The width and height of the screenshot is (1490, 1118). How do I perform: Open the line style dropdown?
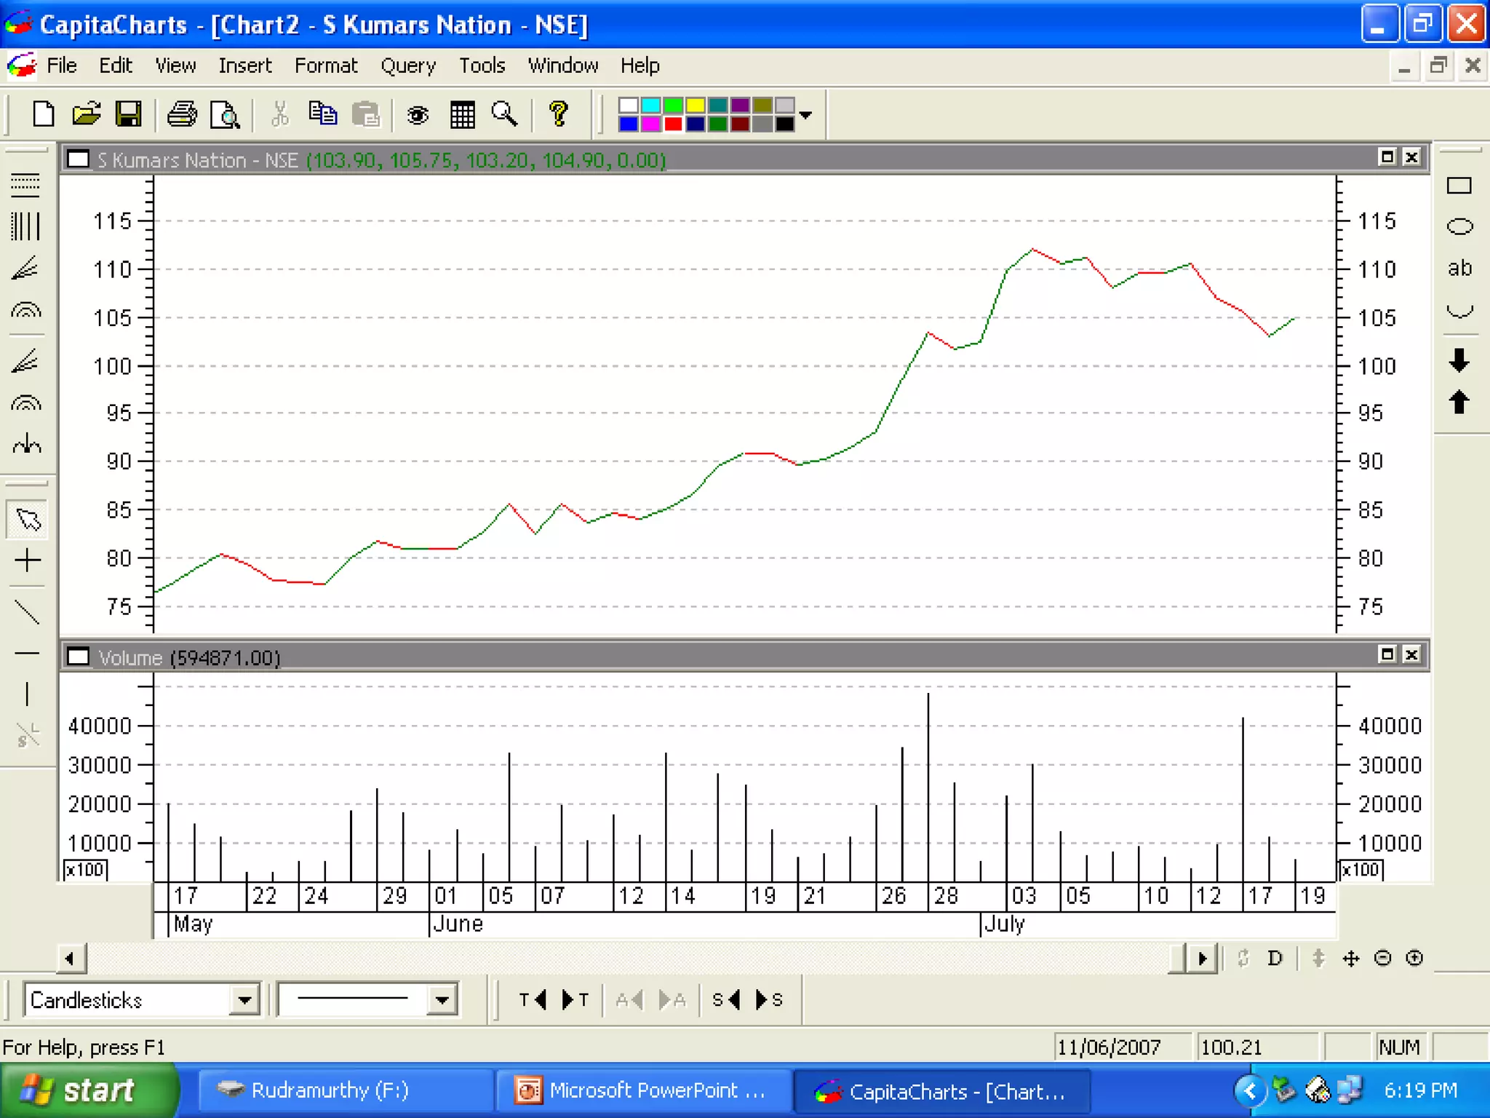pos(442,999)
